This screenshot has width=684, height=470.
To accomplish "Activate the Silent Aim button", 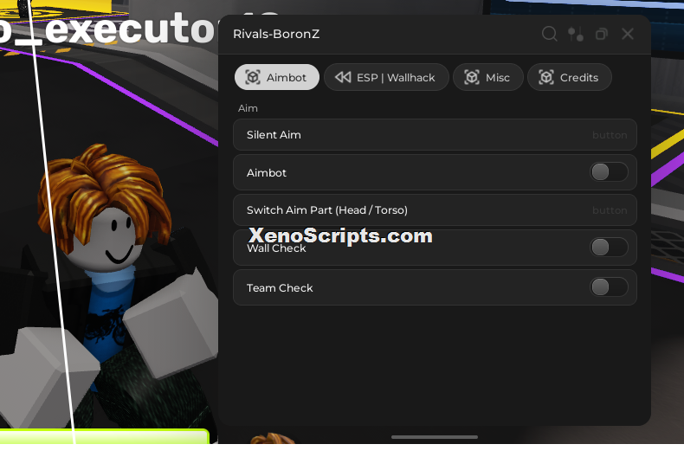I will pos(435,135).
